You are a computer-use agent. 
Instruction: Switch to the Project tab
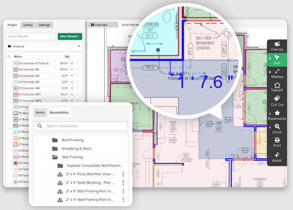[12, 25]
